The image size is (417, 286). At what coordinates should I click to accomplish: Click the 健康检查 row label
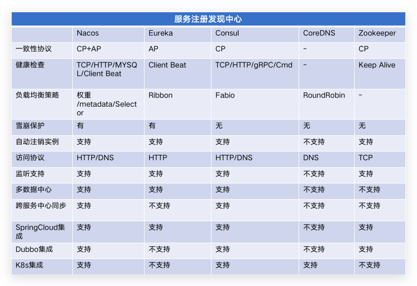click(30, 65)
